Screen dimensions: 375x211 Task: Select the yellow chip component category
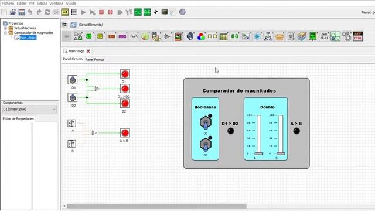[100, 36]
